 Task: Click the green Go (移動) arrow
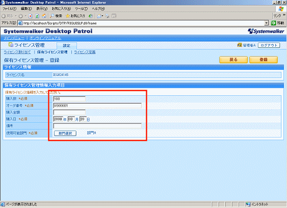pyautogui.click(x=273, y=23)
